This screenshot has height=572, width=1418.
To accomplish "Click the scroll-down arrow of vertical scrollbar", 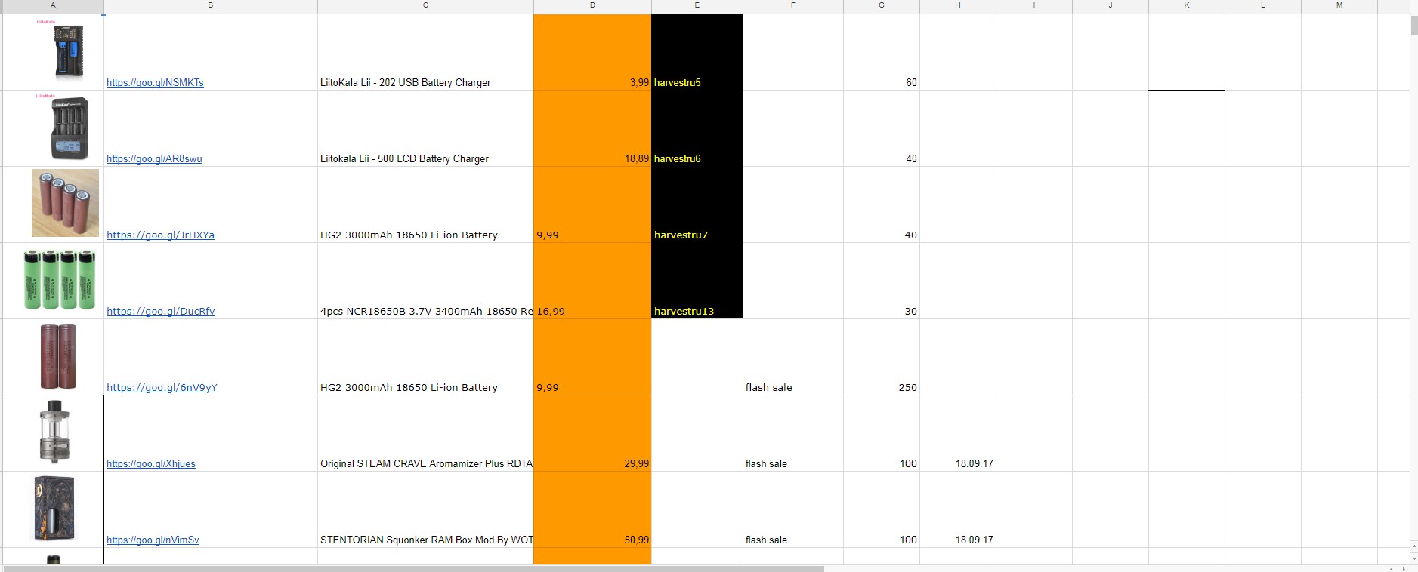I will tap(1414, 559).
